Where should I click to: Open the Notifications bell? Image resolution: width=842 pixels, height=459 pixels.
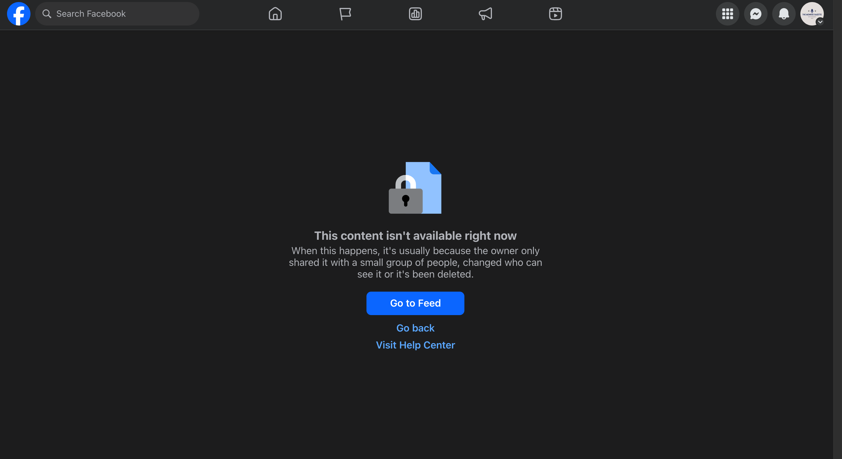click(x=784, y=14)
